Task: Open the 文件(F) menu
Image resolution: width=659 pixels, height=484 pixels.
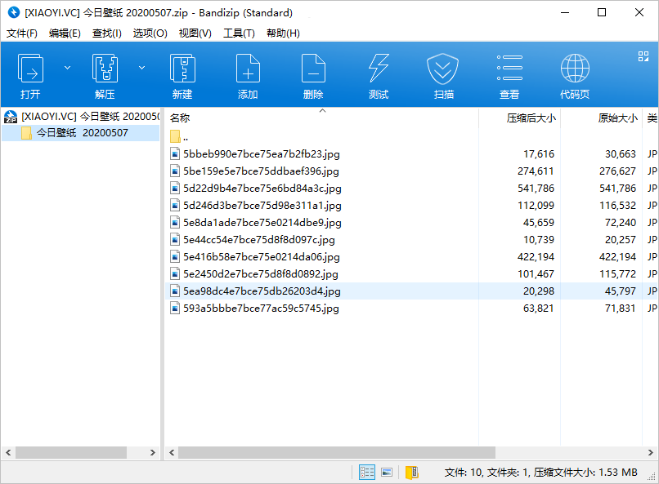Action: click(22, 33)
